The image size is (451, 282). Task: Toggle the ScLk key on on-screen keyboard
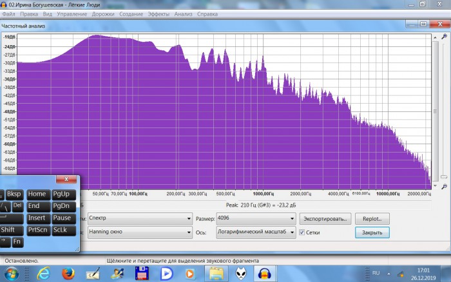point(64,230)
